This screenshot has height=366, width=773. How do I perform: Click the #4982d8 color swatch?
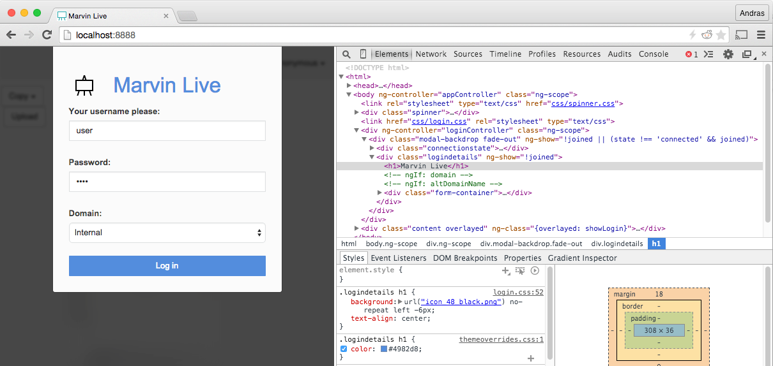coord(384,349)
